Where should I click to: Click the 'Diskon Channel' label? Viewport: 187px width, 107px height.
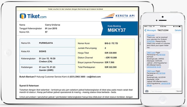[x=85, y=58]
